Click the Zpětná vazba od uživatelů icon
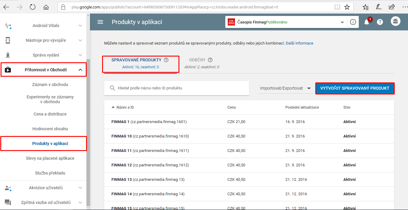408x210 pixels. [8, 202]
